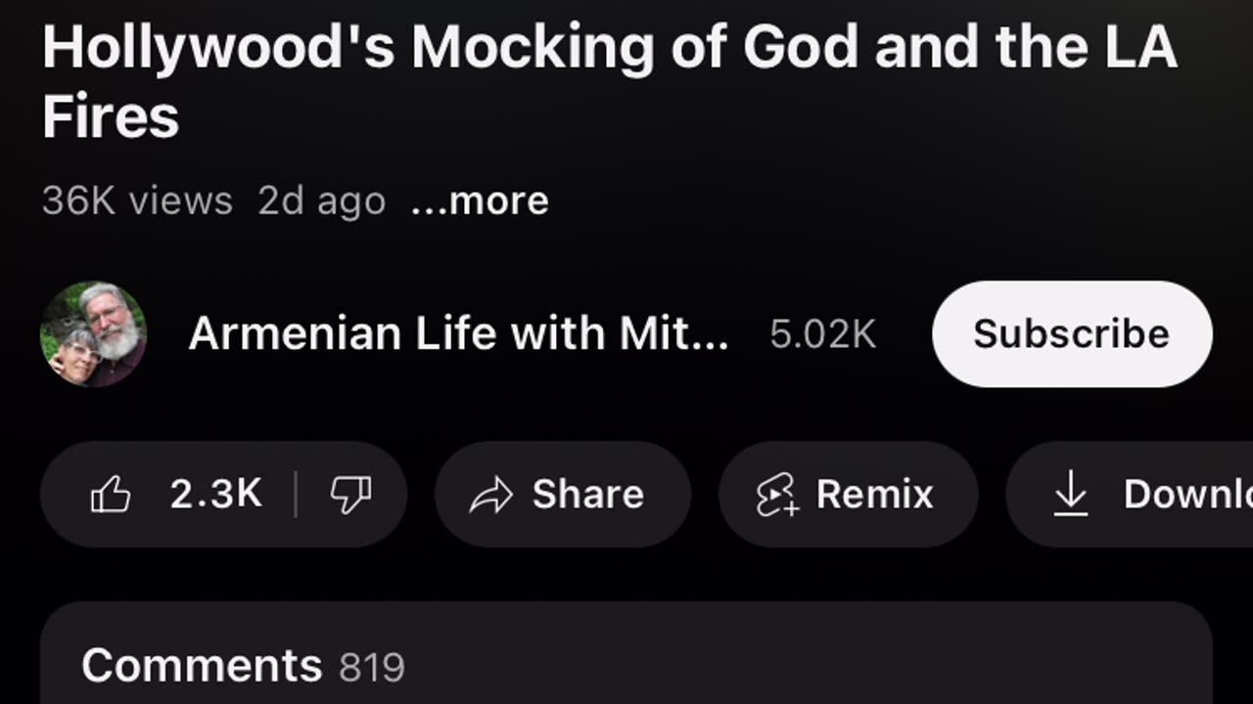Tap the Download button text
This screenshot has width=1253, height=704.
pos(1187,495)
